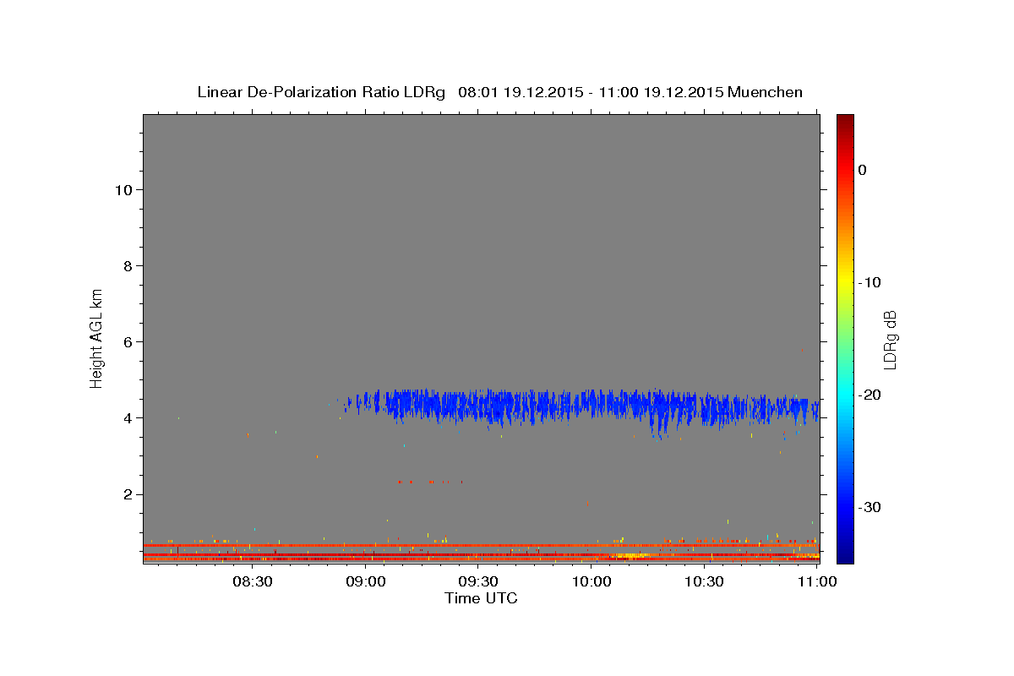Click the height tick label 10
The width and height of the screenshot is (1014, 676).
coord(123,189)
